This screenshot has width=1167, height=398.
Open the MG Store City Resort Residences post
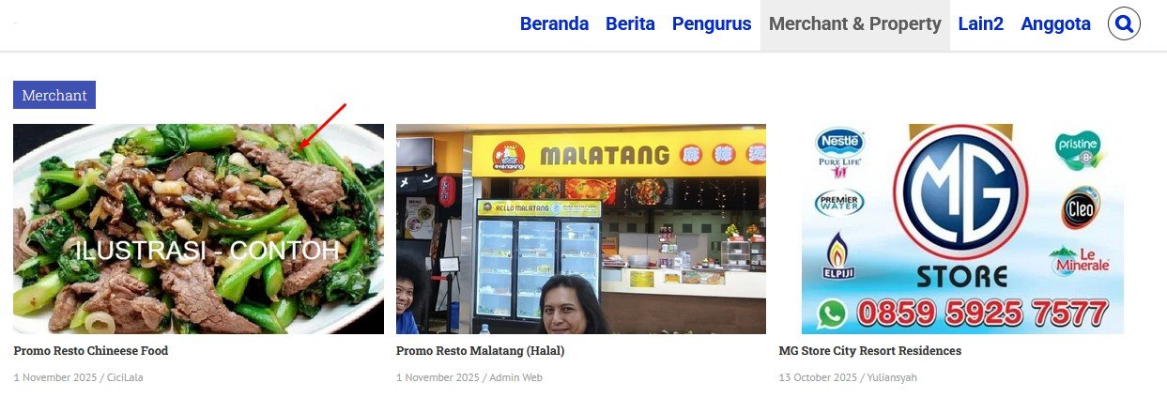coord(870,351)
